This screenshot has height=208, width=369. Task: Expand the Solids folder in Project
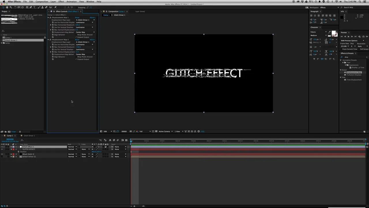coord(2,43)
